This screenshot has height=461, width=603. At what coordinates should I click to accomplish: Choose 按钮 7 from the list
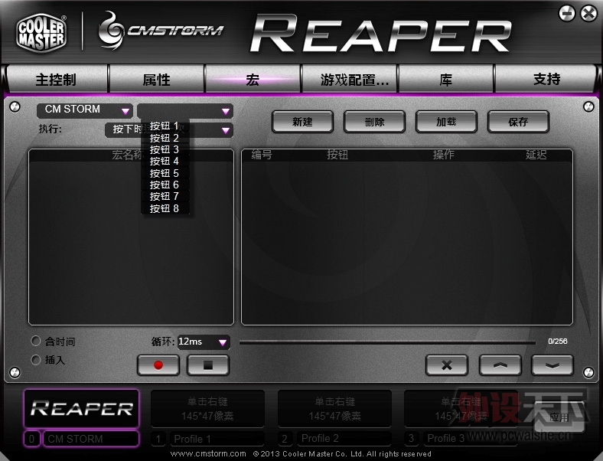click(x=165, y=196)
